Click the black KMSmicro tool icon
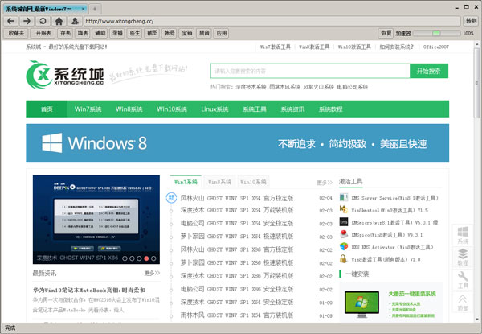 [x=344, y=222]
